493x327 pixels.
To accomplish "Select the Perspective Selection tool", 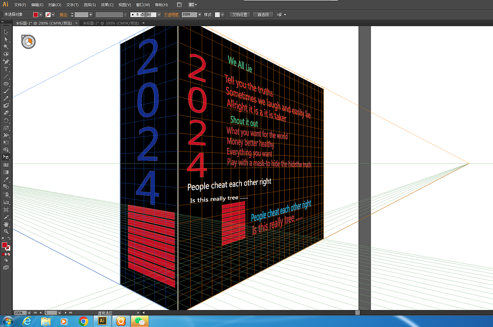I will [6, 157].
